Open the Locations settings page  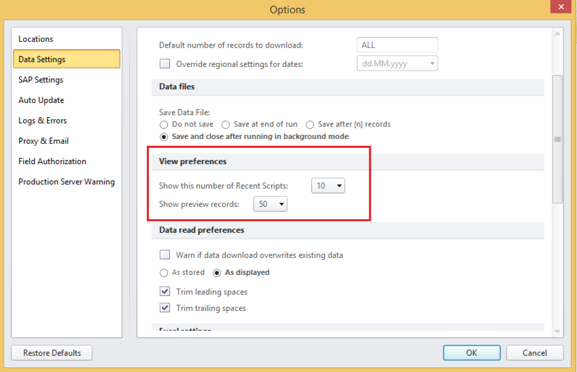(x=36, y=39)
